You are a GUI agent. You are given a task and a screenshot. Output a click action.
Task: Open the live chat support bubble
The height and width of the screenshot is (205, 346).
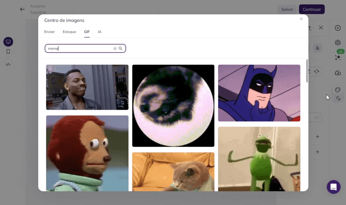(x=333, y=187)
